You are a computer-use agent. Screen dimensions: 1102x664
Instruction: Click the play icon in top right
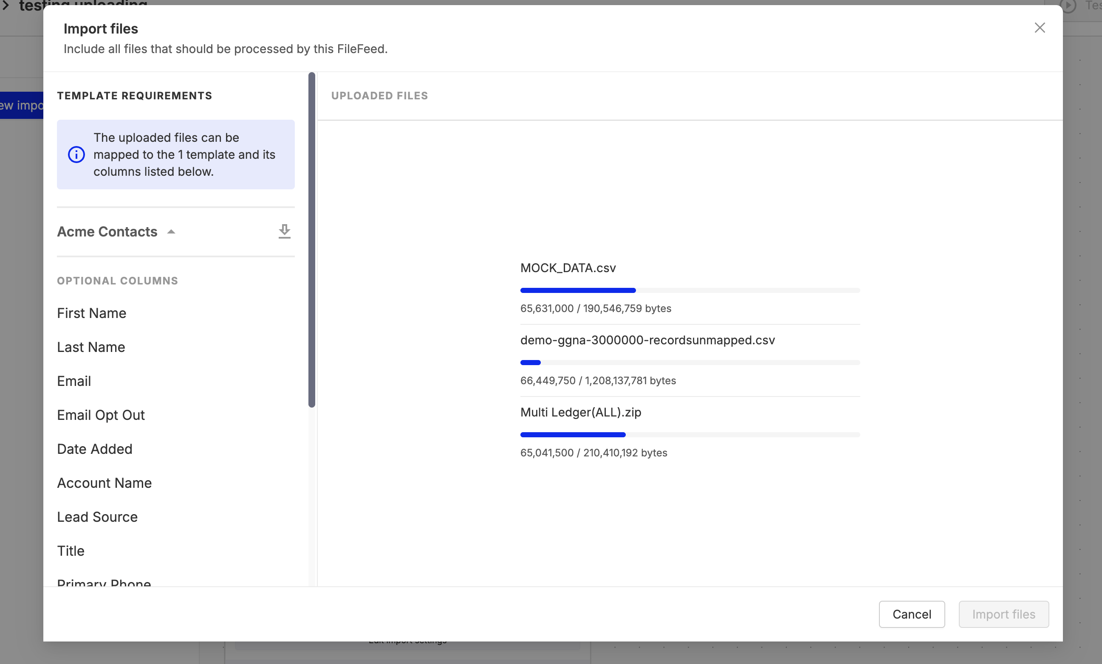pyautogui.click(x=1068, y=6)
